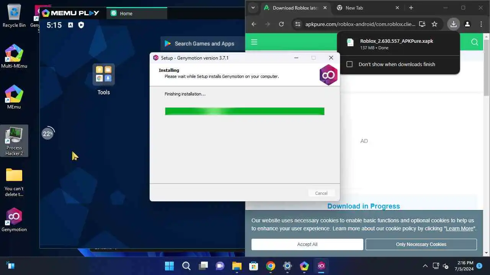Viewport: 490px width, 275px height.
Task: Open the Windows Start button
Action: coord(169,266)
